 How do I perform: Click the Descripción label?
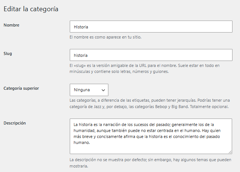(15, 123)
